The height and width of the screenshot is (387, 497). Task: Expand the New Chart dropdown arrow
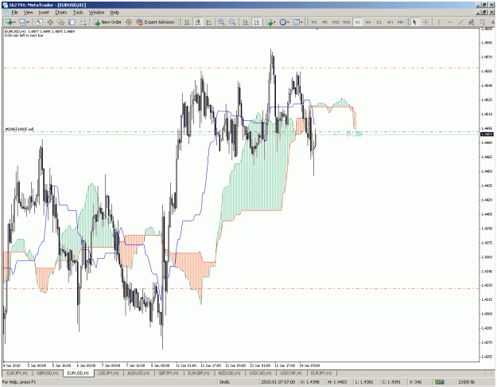coord(14,22)
